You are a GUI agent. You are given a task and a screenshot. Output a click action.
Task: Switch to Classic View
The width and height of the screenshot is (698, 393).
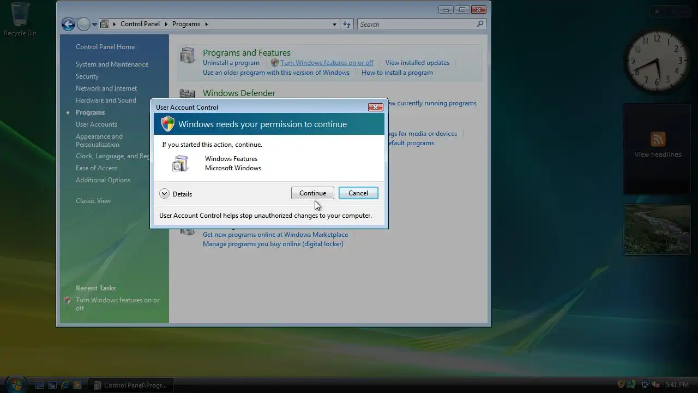tap(93, 201)
